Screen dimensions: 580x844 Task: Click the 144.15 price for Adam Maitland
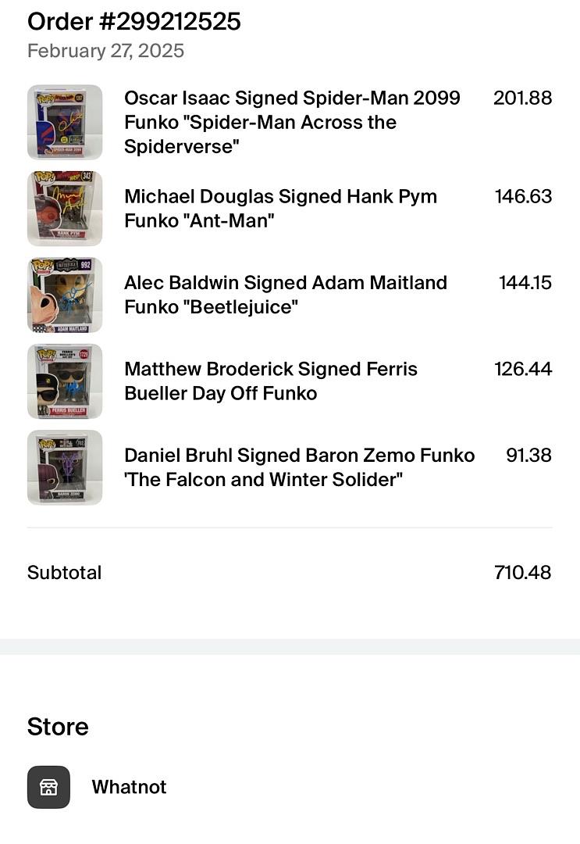525,283
